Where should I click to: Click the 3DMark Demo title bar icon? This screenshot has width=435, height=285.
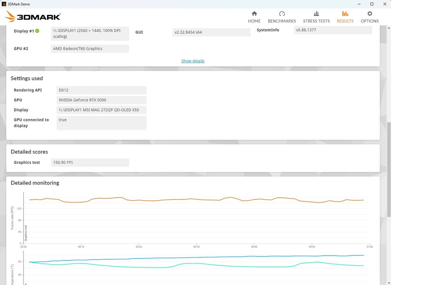tap(4, 4)
